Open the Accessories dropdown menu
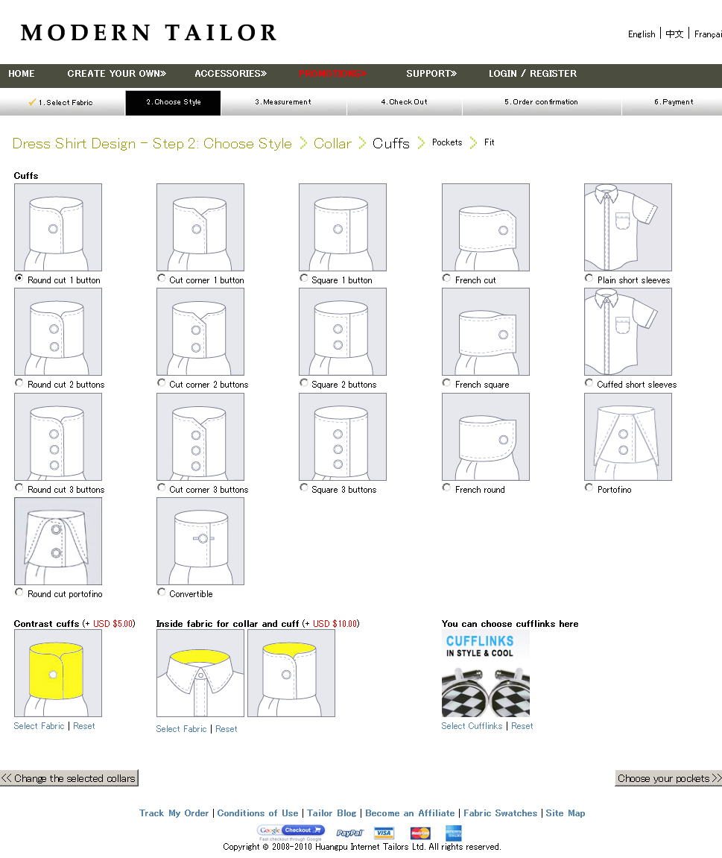The width and height of the screenshot is (722, 858). click(230, 74)
